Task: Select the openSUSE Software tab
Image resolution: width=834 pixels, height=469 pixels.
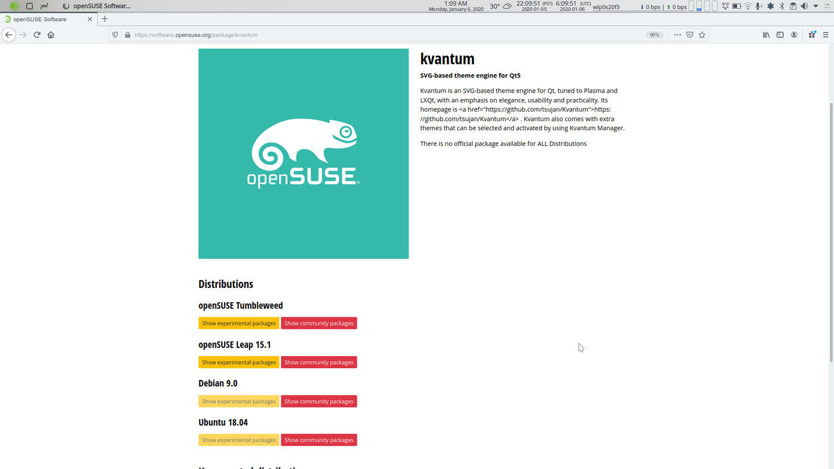Action: click(x=47, y=19)
